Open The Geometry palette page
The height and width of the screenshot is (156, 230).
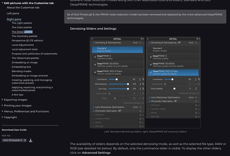(x=24, y=36)
